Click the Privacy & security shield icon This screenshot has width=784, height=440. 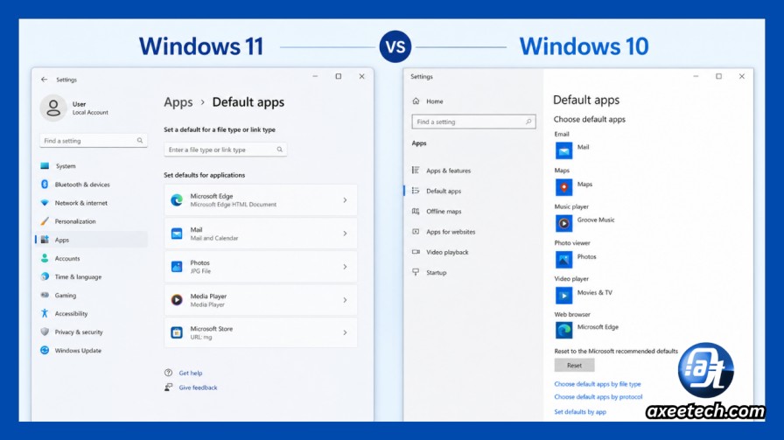(x=45, y=332)
